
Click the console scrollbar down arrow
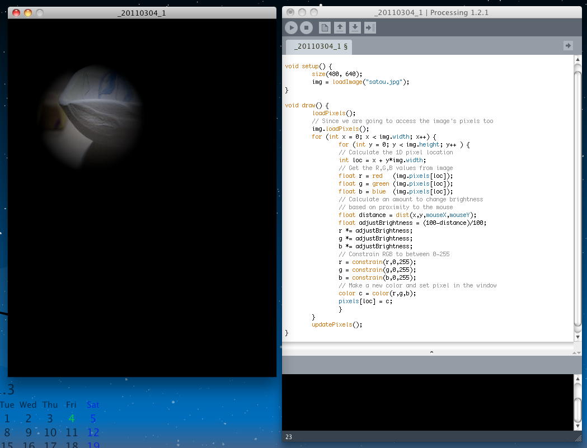pyautogui.click(x=578, y=427)
